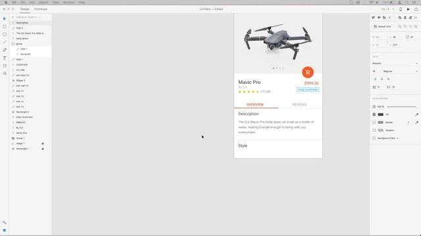The height and width of the screenshot is (236, 421).
Task: Click the rotation icon in properties
Action: click(x=407, y=37)
